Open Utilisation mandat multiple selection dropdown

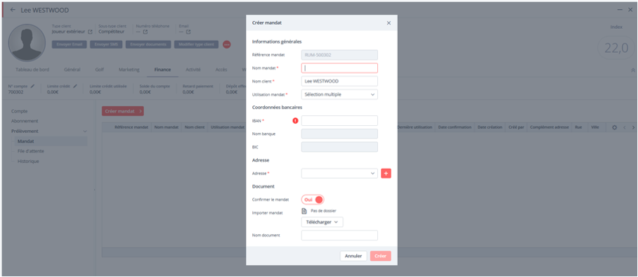[x=339, y=94]
